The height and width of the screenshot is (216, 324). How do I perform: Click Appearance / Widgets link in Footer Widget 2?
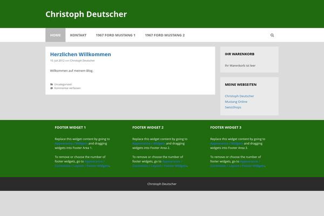tap(149, 144)
